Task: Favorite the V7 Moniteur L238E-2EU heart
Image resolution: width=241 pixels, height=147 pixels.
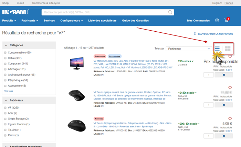Action: click(230, 56)
